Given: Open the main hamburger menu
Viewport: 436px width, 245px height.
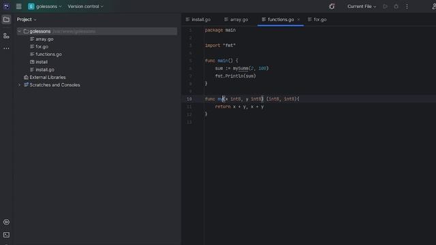Looking at the screenshot, I should (18, 6).
